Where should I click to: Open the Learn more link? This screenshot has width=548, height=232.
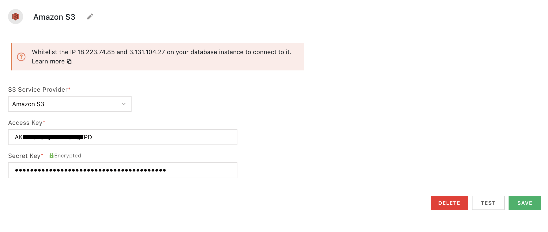(x=48, y=61)
